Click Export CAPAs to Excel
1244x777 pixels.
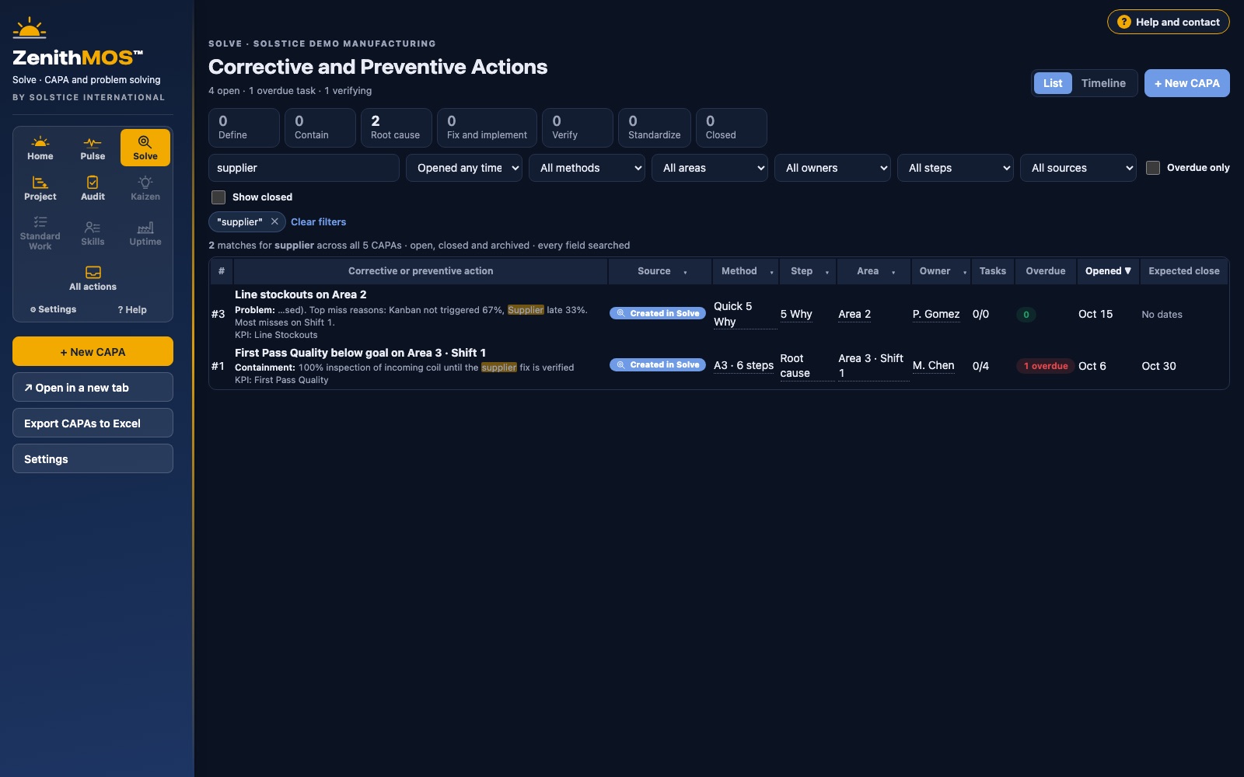[x=93, y=423]
